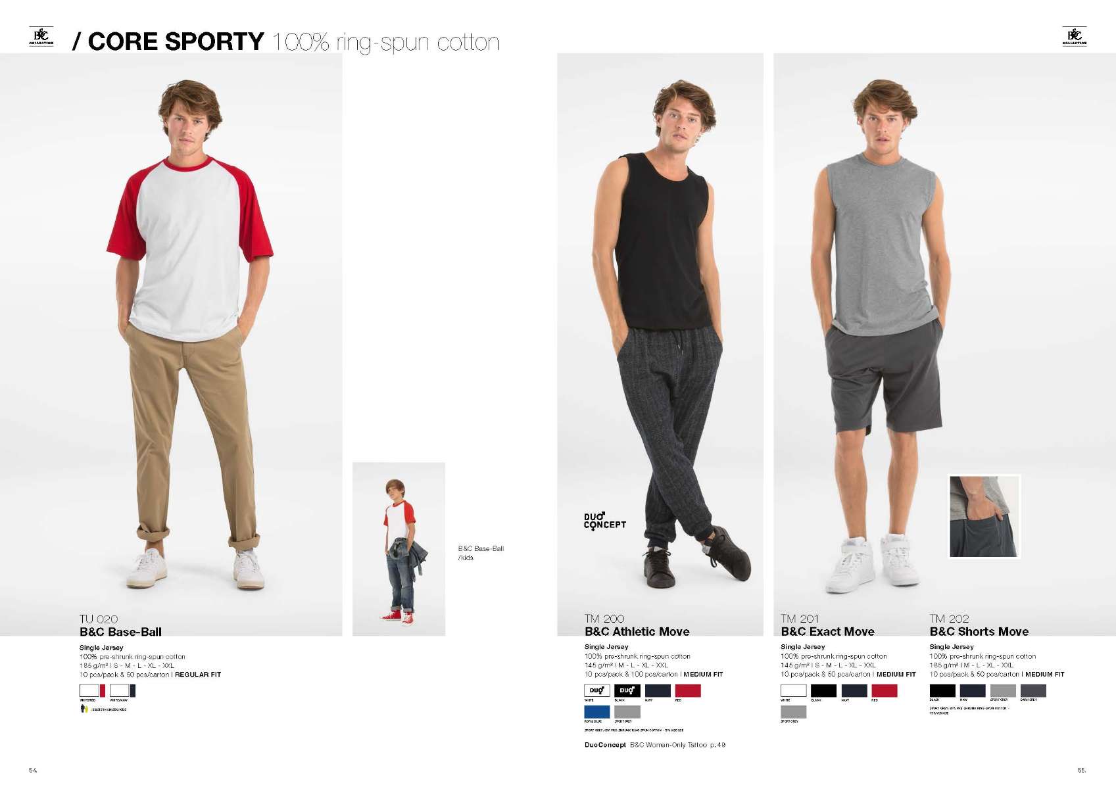Choose the White/Navy swatch for Base-Ball
This screenshot has height=789, width=1116.
click(122, 690)
